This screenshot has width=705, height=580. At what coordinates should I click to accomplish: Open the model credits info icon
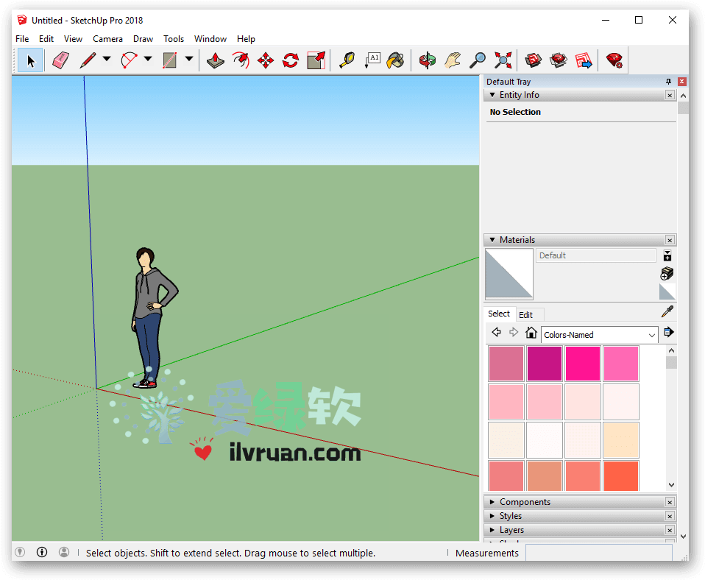pyautogui.click(x=42, y=552)
